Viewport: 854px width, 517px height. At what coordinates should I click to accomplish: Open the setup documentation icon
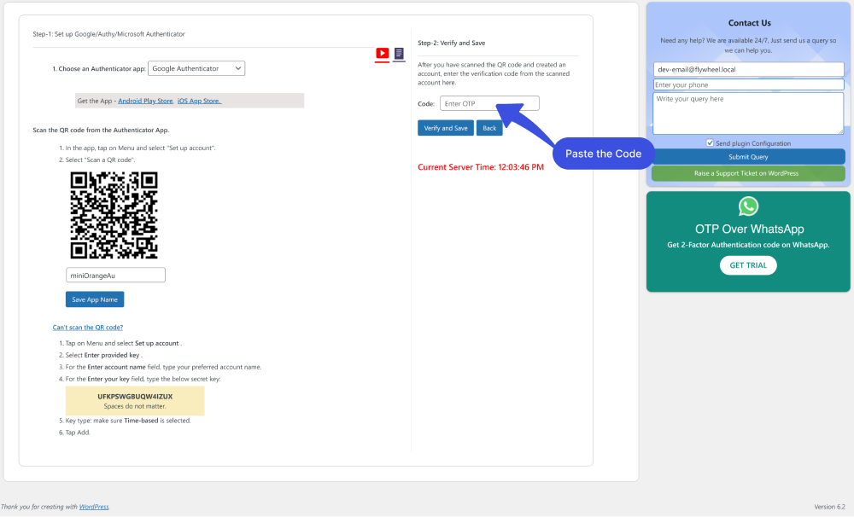399,54
